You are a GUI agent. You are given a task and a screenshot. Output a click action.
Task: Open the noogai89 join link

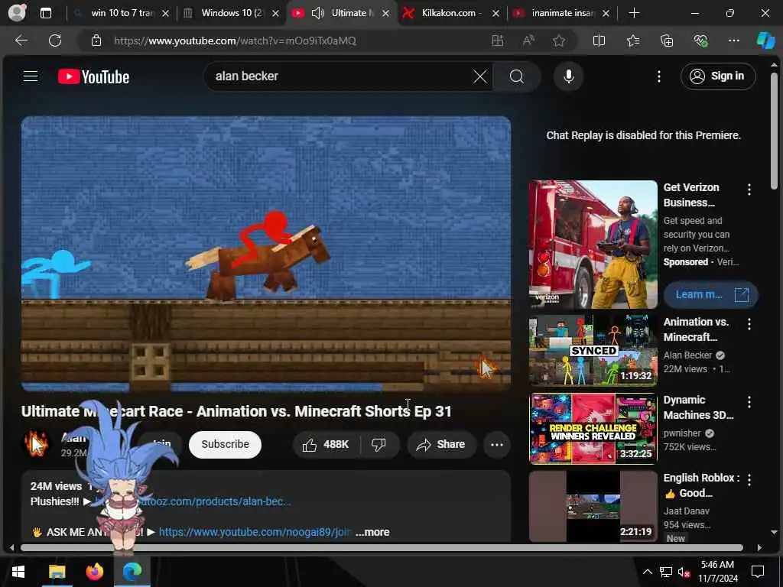tap(255, 532)
